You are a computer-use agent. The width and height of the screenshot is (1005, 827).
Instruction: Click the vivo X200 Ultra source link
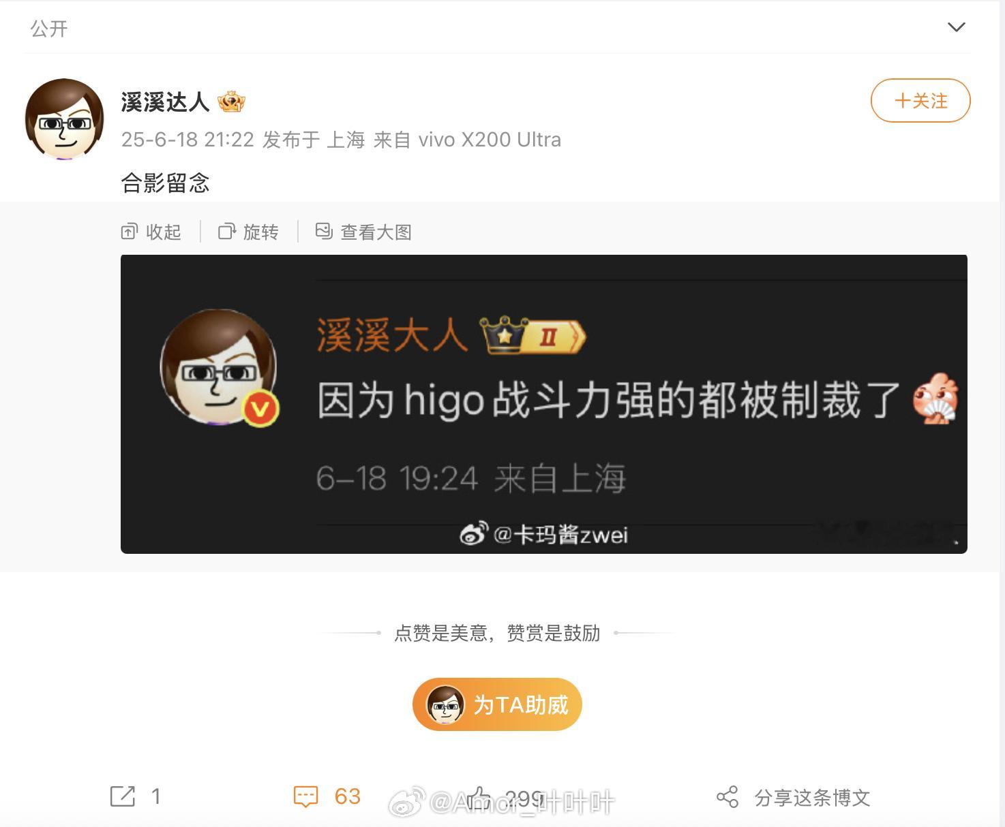[x=490, y=140]
